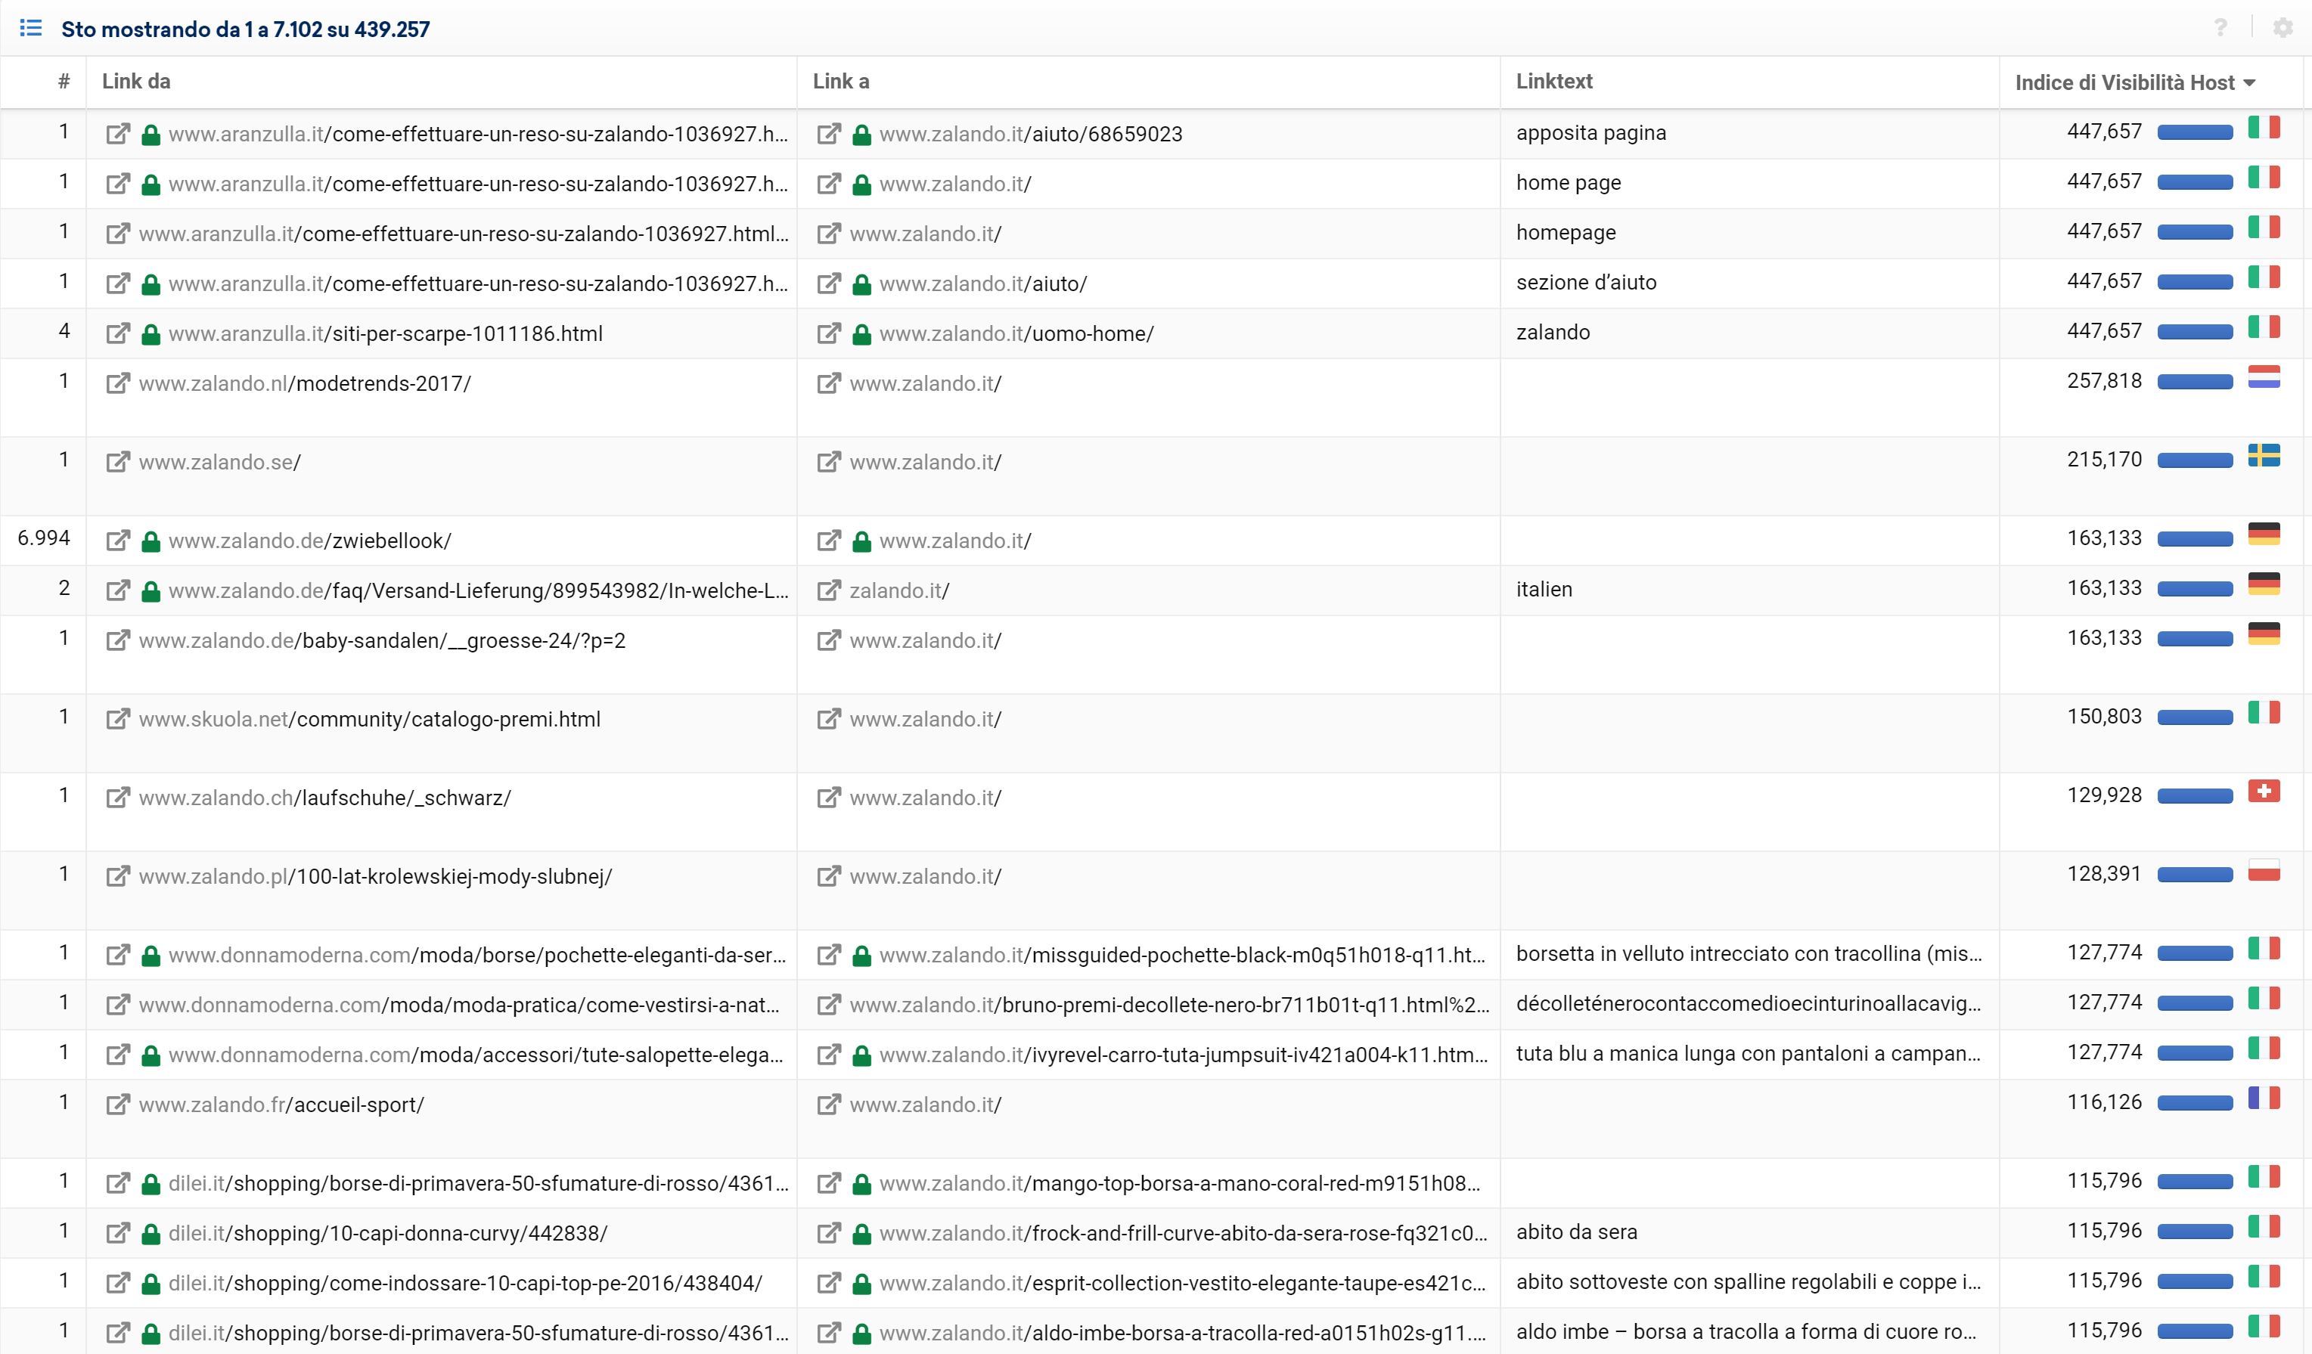Open external link icon for zalando.fr accueil-sport row

tap(117, 1105)
